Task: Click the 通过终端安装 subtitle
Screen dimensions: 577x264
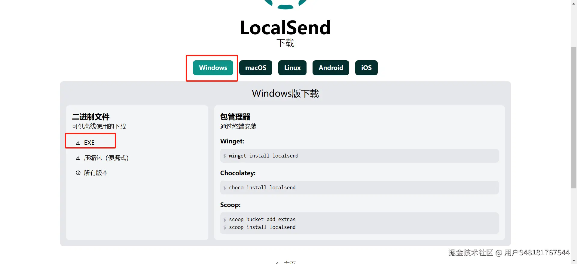Action: click(238, 126)
